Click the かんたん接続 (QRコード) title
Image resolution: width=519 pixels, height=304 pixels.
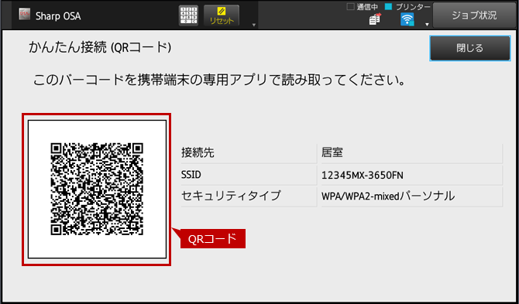pos(100,48)
